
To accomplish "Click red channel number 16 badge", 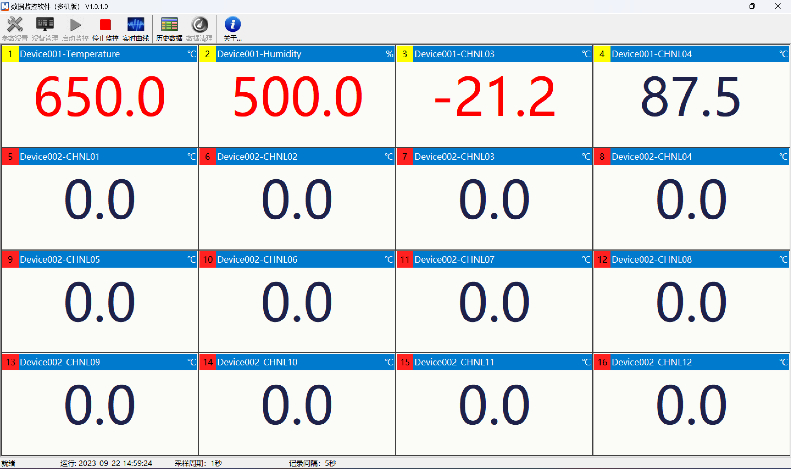I will pyautogui.click(x=602, y=362).
